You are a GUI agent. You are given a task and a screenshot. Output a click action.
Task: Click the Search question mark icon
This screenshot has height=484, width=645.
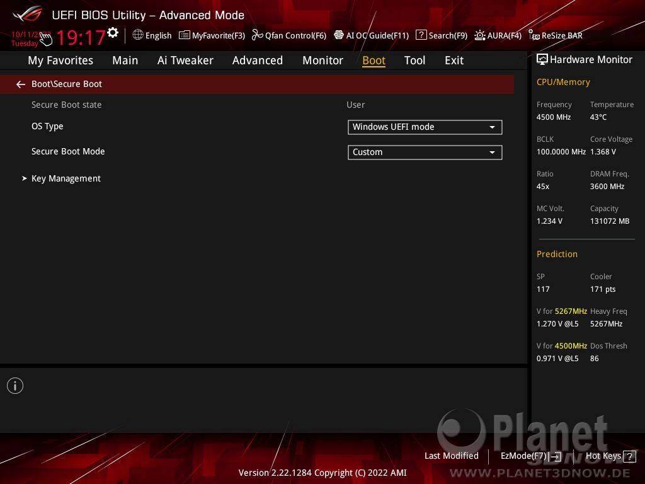tap(421, 35)
